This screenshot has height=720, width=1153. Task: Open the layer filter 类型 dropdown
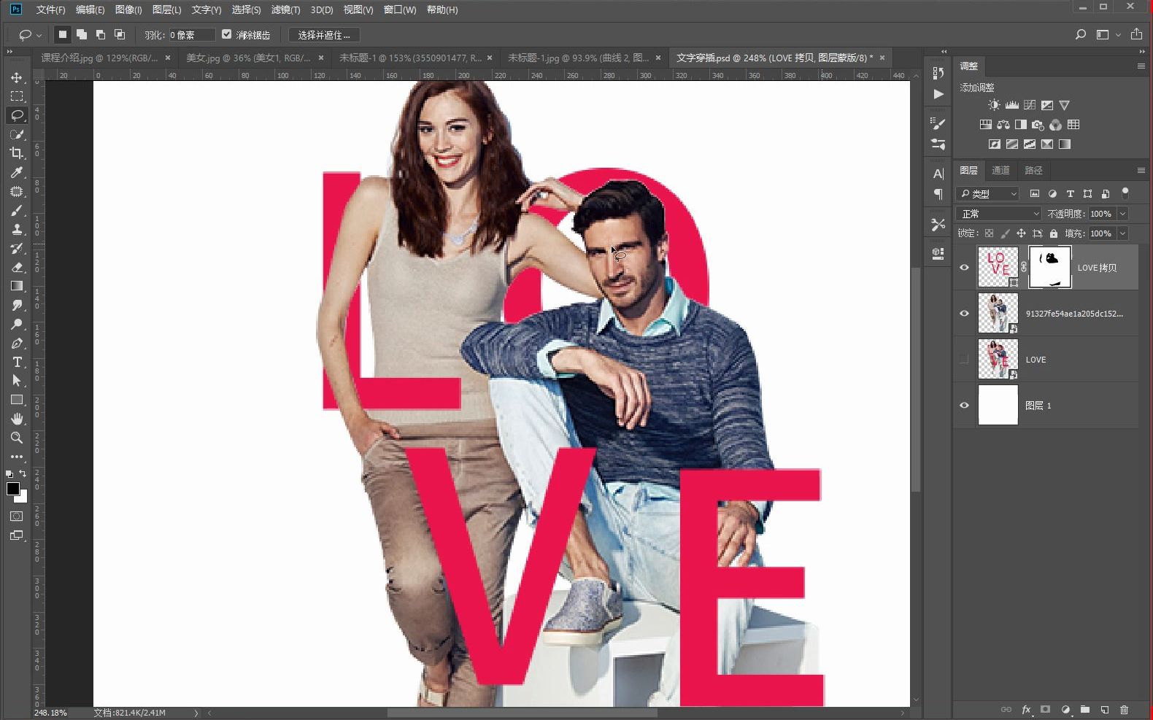click(x=987, y=193)
